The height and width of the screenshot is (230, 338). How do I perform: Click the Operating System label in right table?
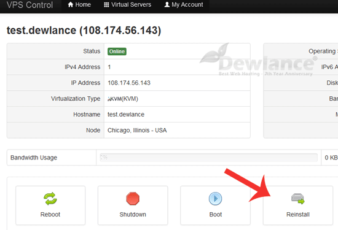323,51
